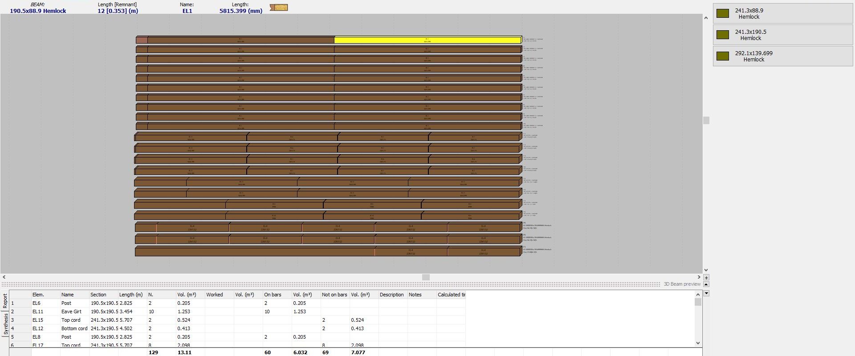Select the 241.3x190.5 Hemlock section item

click(x=783, y=35)
